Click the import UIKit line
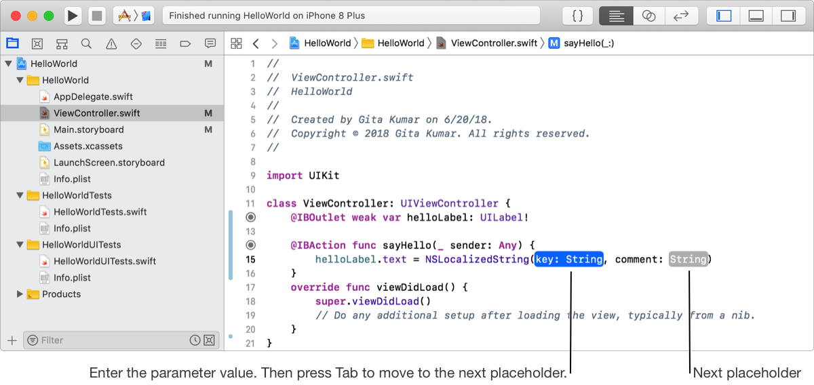The height and width of the screenshot is (385, 814). tap(303, 176)
